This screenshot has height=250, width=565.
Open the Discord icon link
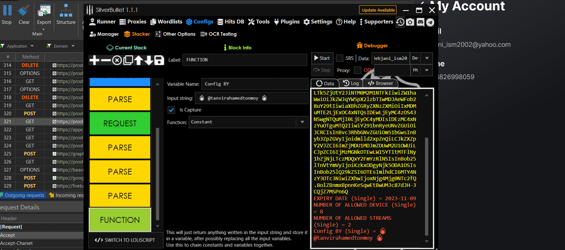[x=420, y=22]
